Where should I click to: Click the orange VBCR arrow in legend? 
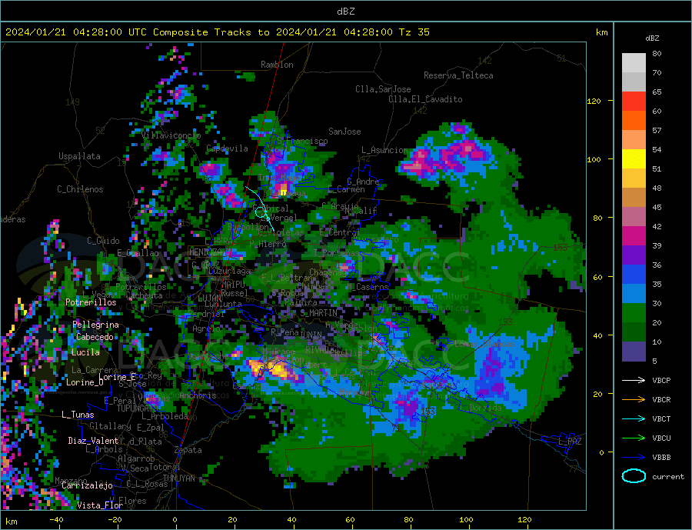634,400
